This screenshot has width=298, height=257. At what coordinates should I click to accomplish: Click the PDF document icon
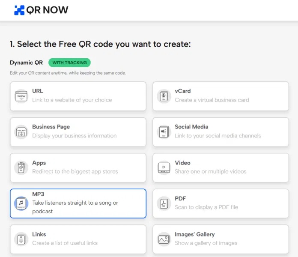(164, 203)
